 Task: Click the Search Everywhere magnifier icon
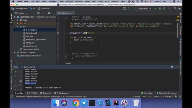pos(175,9)
